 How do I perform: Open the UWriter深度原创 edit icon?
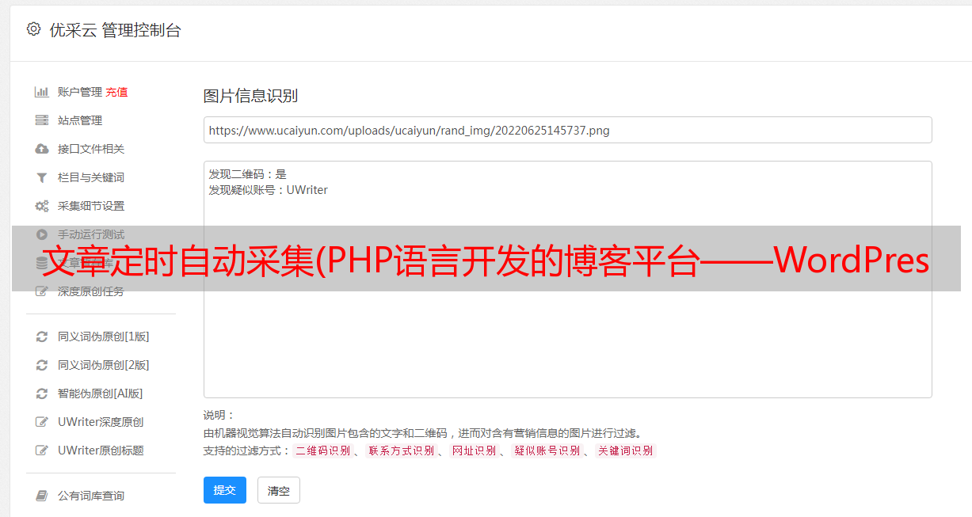42,422
